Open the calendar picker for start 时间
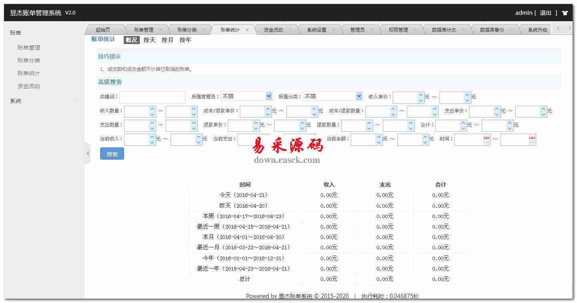Screen dimensions: 577x303 coord(487,140)
